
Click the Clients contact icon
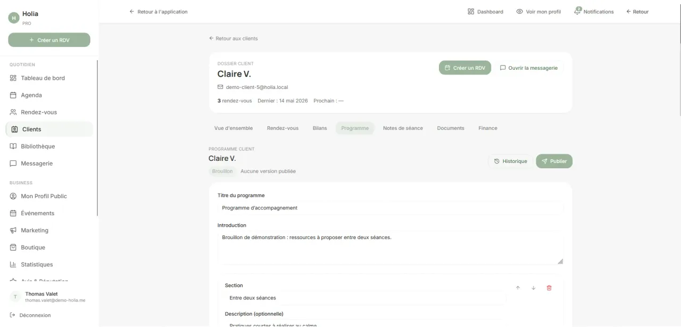pyautogui.click(x=15, y=129)
